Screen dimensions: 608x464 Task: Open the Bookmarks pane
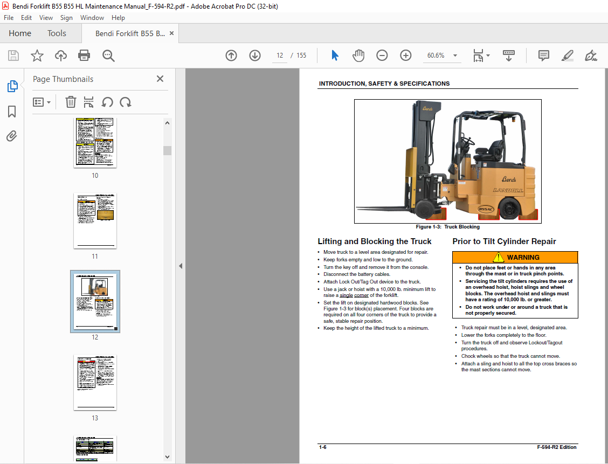tap(12, 112)
